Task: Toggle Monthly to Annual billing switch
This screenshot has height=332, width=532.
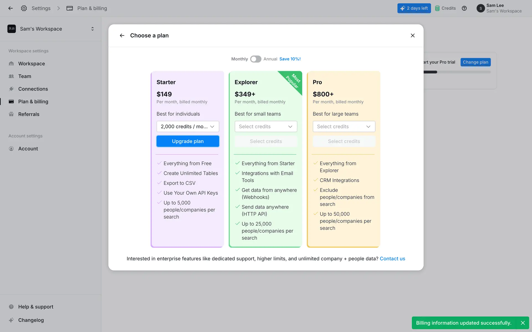Action: point(255,59)
